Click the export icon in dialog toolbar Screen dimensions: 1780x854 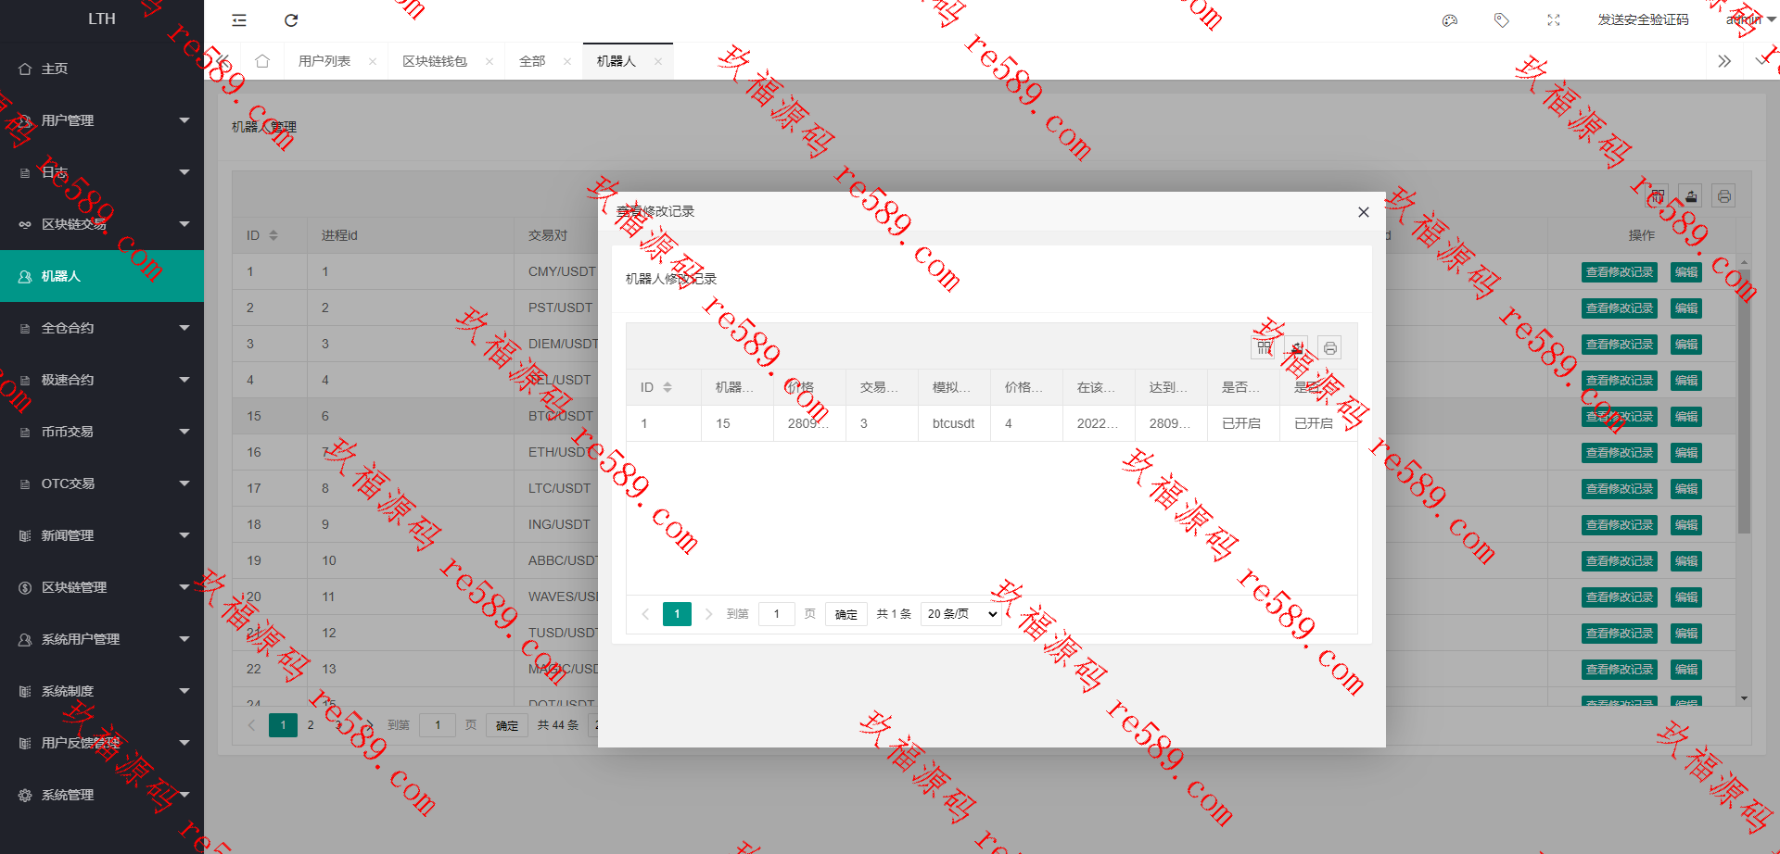click(1296, 347)
